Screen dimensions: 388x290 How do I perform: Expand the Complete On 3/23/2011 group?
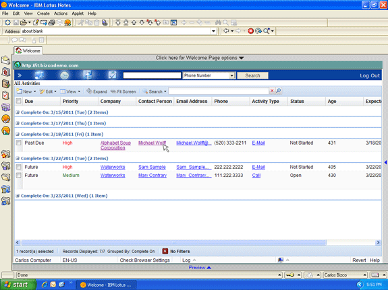(x=18, y=196)
